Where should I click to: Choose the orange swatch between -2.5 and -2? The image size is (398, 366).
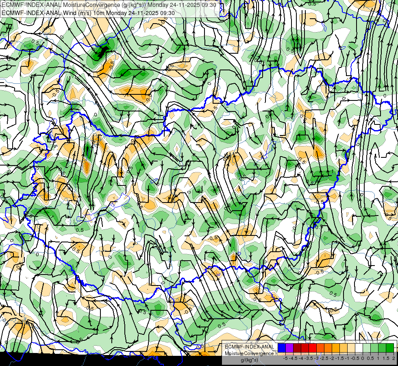tap(328, 348)
